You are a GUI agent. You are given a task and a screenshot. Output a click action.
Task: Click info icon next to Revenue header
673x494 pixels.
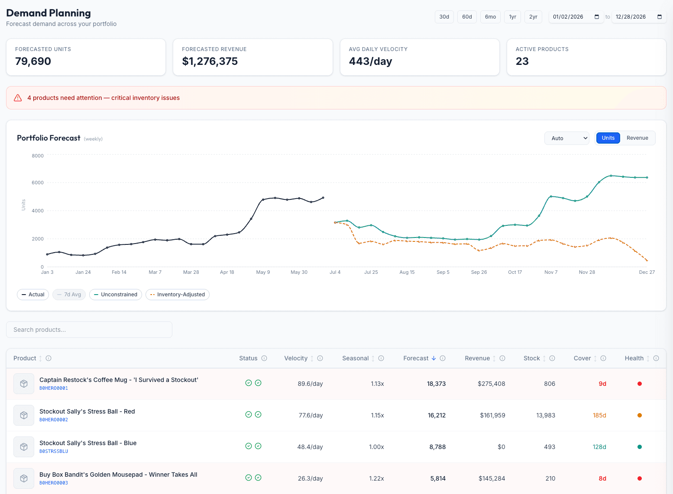pos(502,358)
